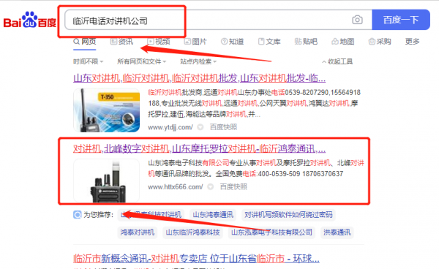This screenshot has width=439, height=269.
Task: Open the 更多 more tabs menu
Action: (412, 42)
